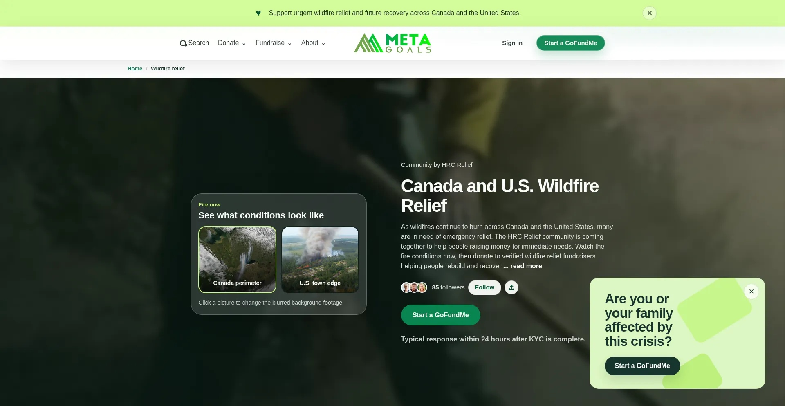Click the share icon next to Follow
The image size is (785, 406).
point(511,287)
